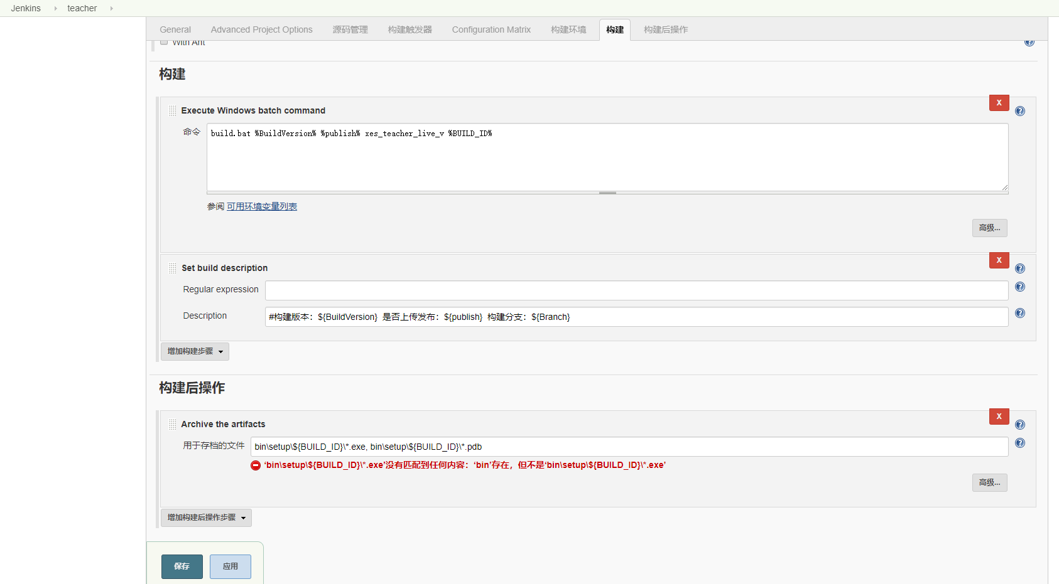The width and height of the screenshot is (1059, 584).
Task: Expand the teacher breadcrumb arrow
Action: [111, 8]
